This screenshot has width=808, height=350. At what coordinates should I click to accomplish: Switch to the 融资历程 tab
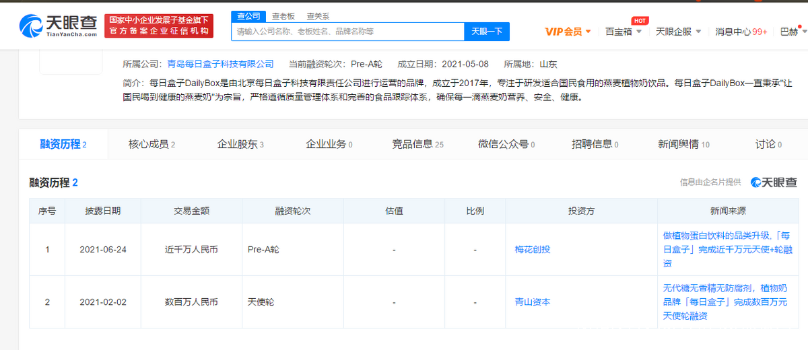coord(63,144)
